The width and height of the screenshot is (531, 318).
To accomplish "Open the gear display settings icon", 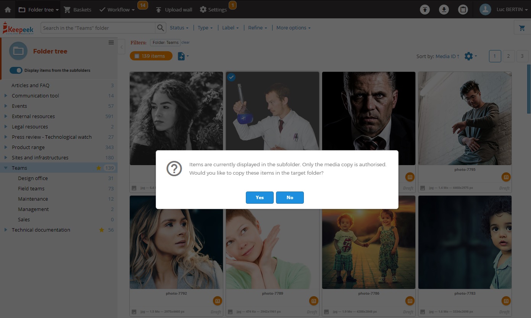I will point(469,56).
